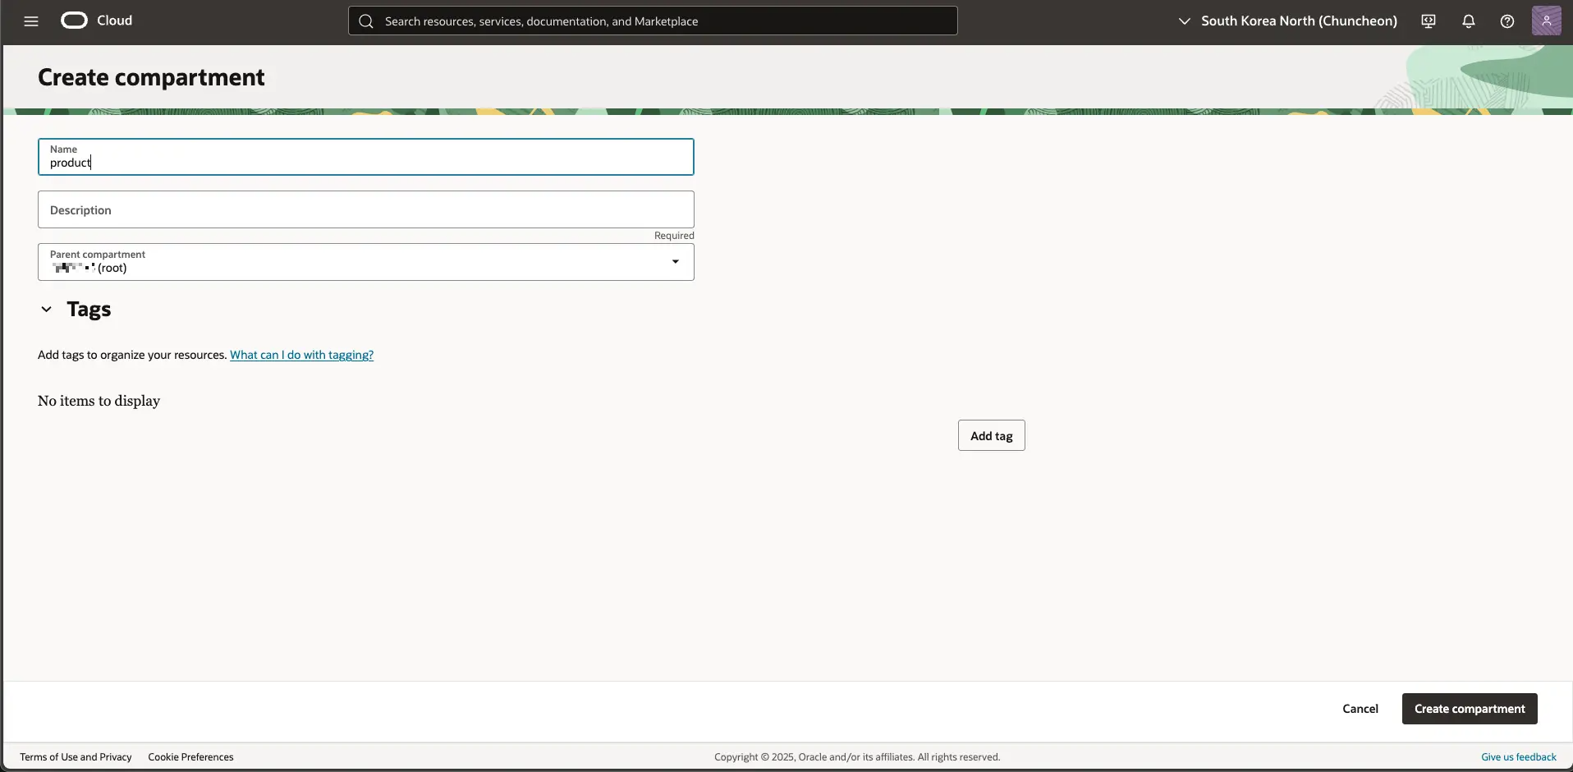Image resolution: width=1573 pixels, height=772 pixels.
Task: Click the copyright Oracle notice text
Action: (x=857, y=757)
